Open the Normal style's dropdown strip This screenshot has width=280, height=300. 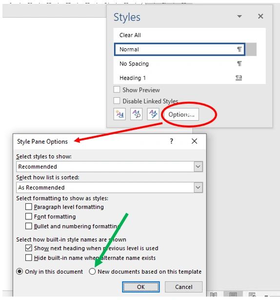pyautogui.click(x=251, y=49)
